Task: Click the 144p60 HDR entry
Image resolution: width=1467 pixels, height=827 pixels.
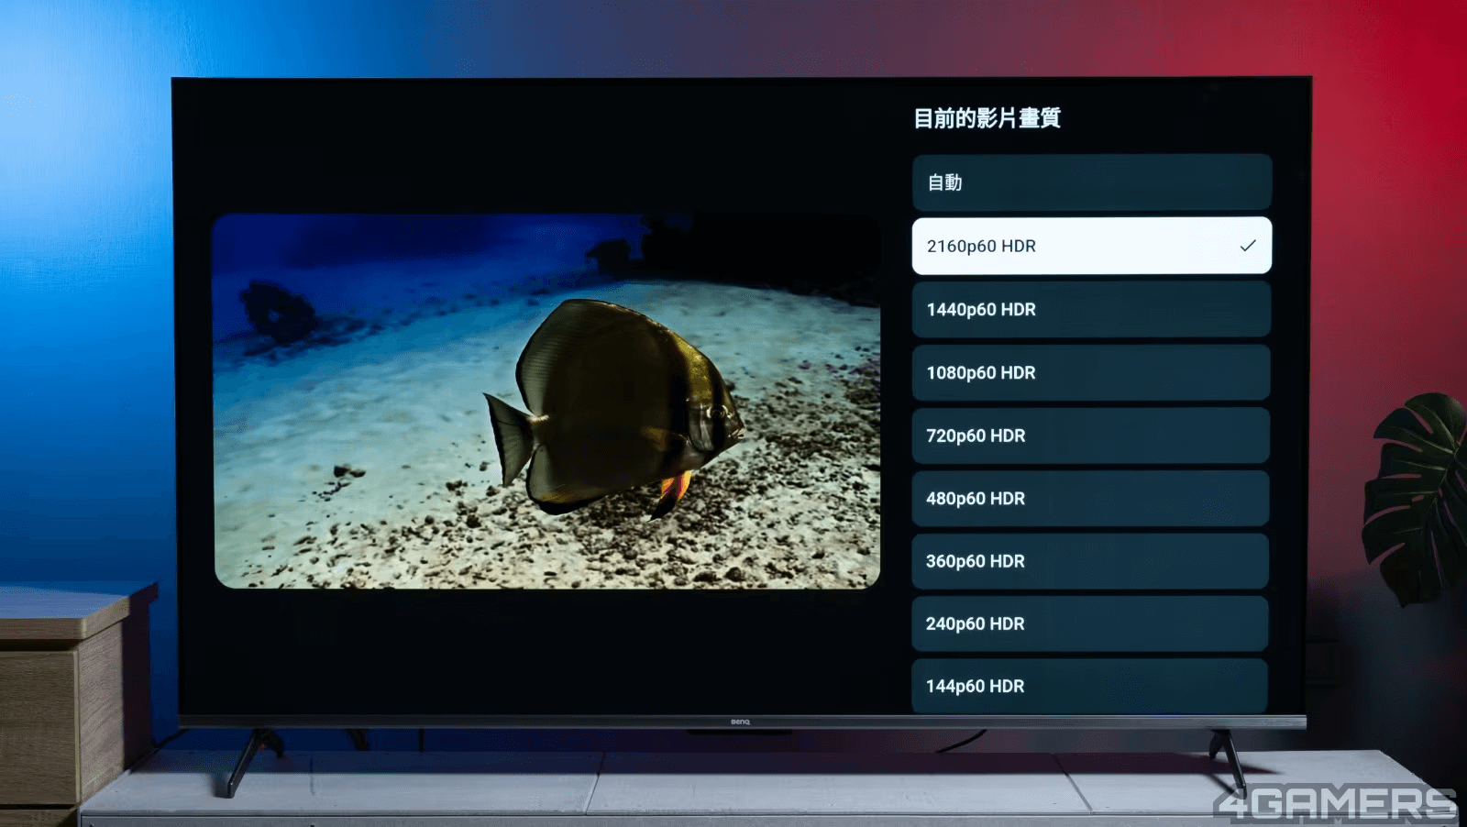Action: point(1091,686)
